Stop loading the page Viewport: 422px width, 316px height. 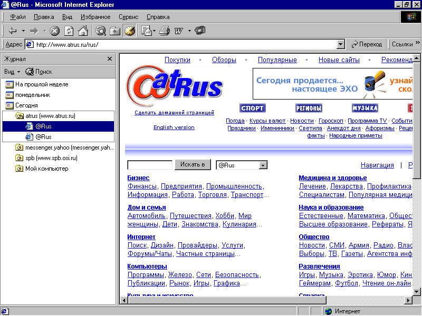coord(55,31)
